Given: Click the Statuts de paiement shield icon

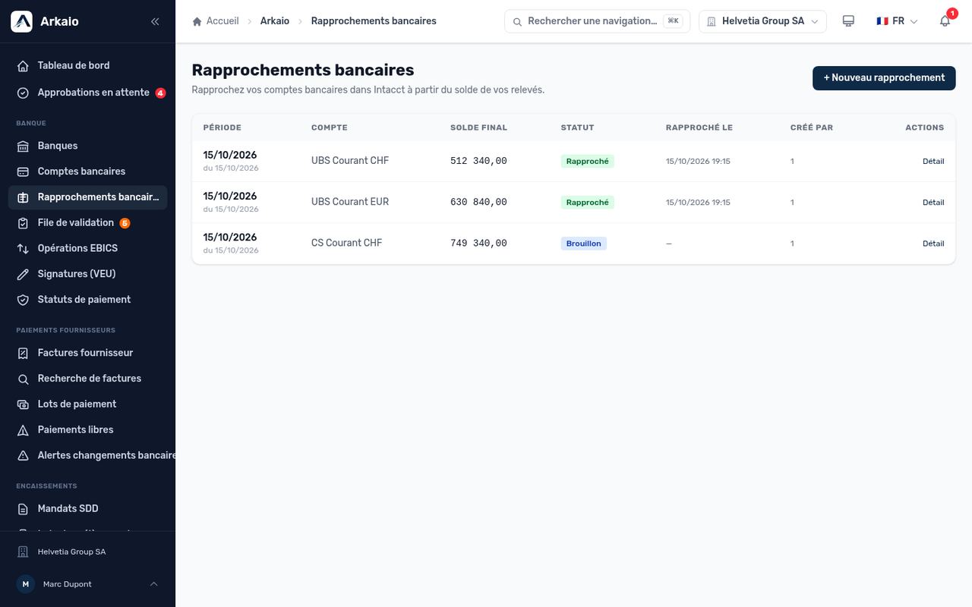Looking at the screenshot, I should click(23, 300).
